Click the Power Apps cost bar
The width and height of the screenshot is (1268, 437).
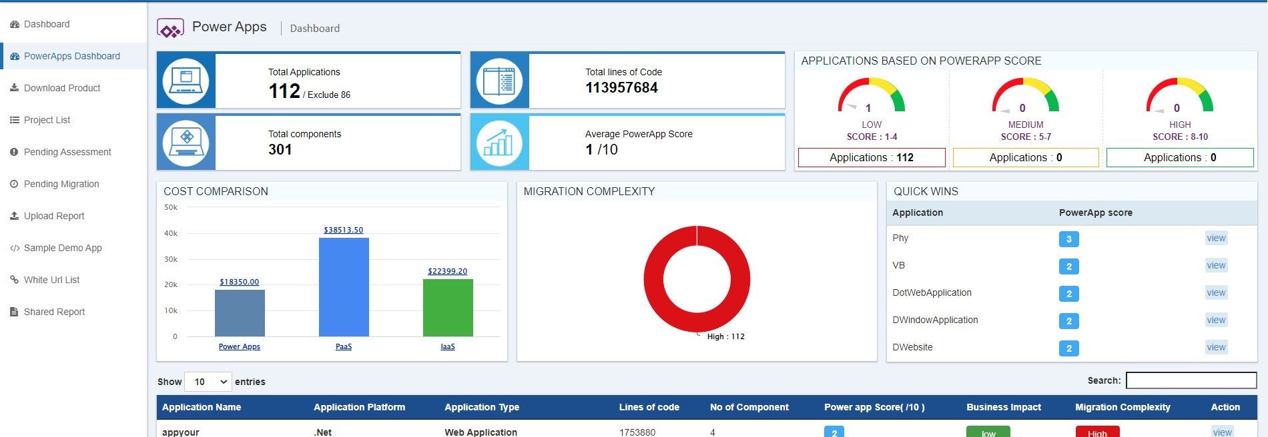(240, 313)
